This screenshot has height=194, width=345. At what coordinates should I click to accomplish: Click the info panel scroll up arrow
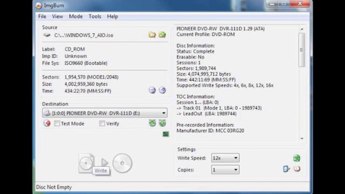[302, 29]
